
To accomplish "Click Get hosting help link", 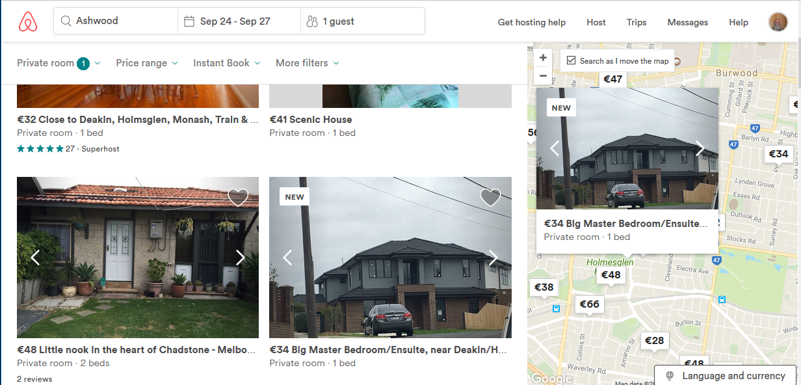I will pos(531,22).
